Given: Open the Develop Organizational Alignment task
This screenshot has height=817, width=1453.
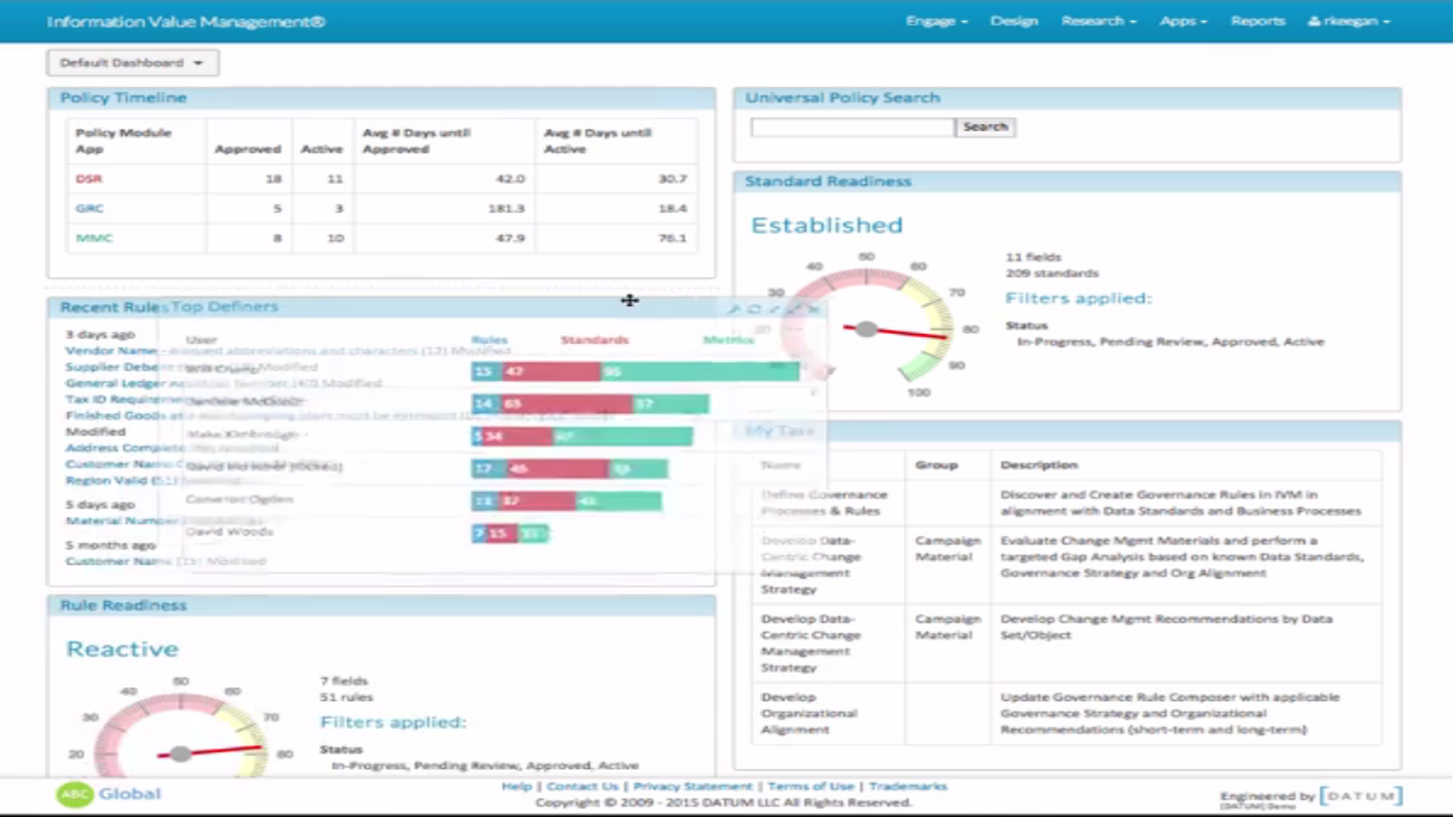Looking at the screenshot, I should (809, 714).
